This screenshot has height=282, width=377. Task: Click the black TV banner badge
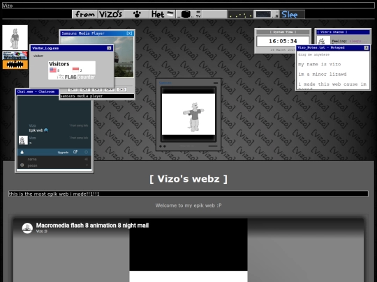tap(188, 15)
